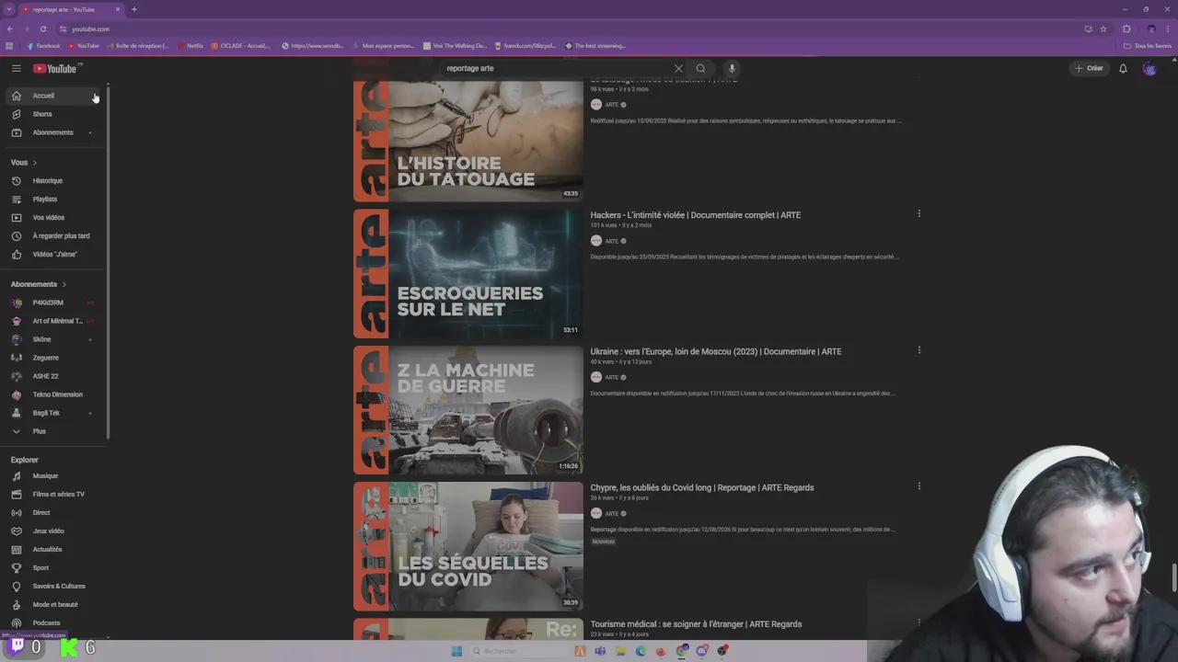Expand Abonnements section heading chevron
The width and height of the screenshot is (1178, 662).
pyautogui.click(x=64, y=284)
